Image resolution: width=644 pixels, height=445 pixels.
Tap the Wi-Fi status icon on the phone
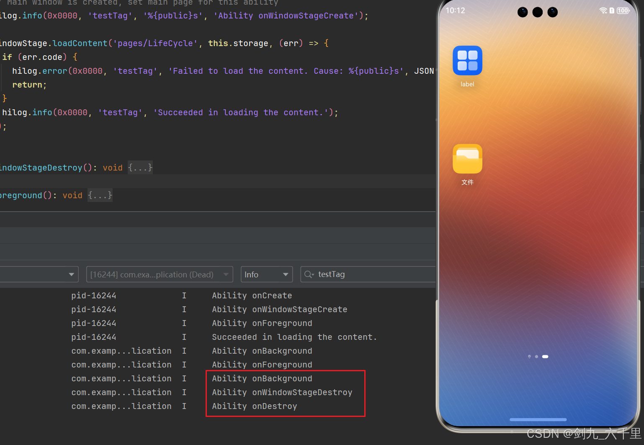coord(603,10)
